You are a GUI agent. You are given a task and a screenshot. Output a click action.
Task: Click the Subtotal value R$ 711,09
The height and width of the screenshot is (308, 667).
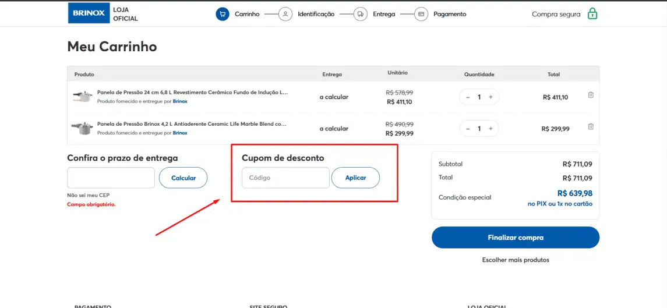click(577, 164)
